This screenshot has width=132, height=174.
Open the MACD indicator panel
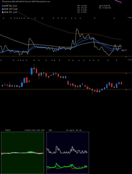tap(22, 153)
